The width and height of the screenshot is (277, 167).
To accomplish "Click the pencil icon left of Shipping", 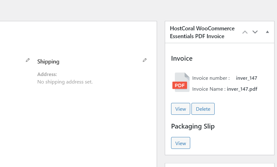I will 28,60.
